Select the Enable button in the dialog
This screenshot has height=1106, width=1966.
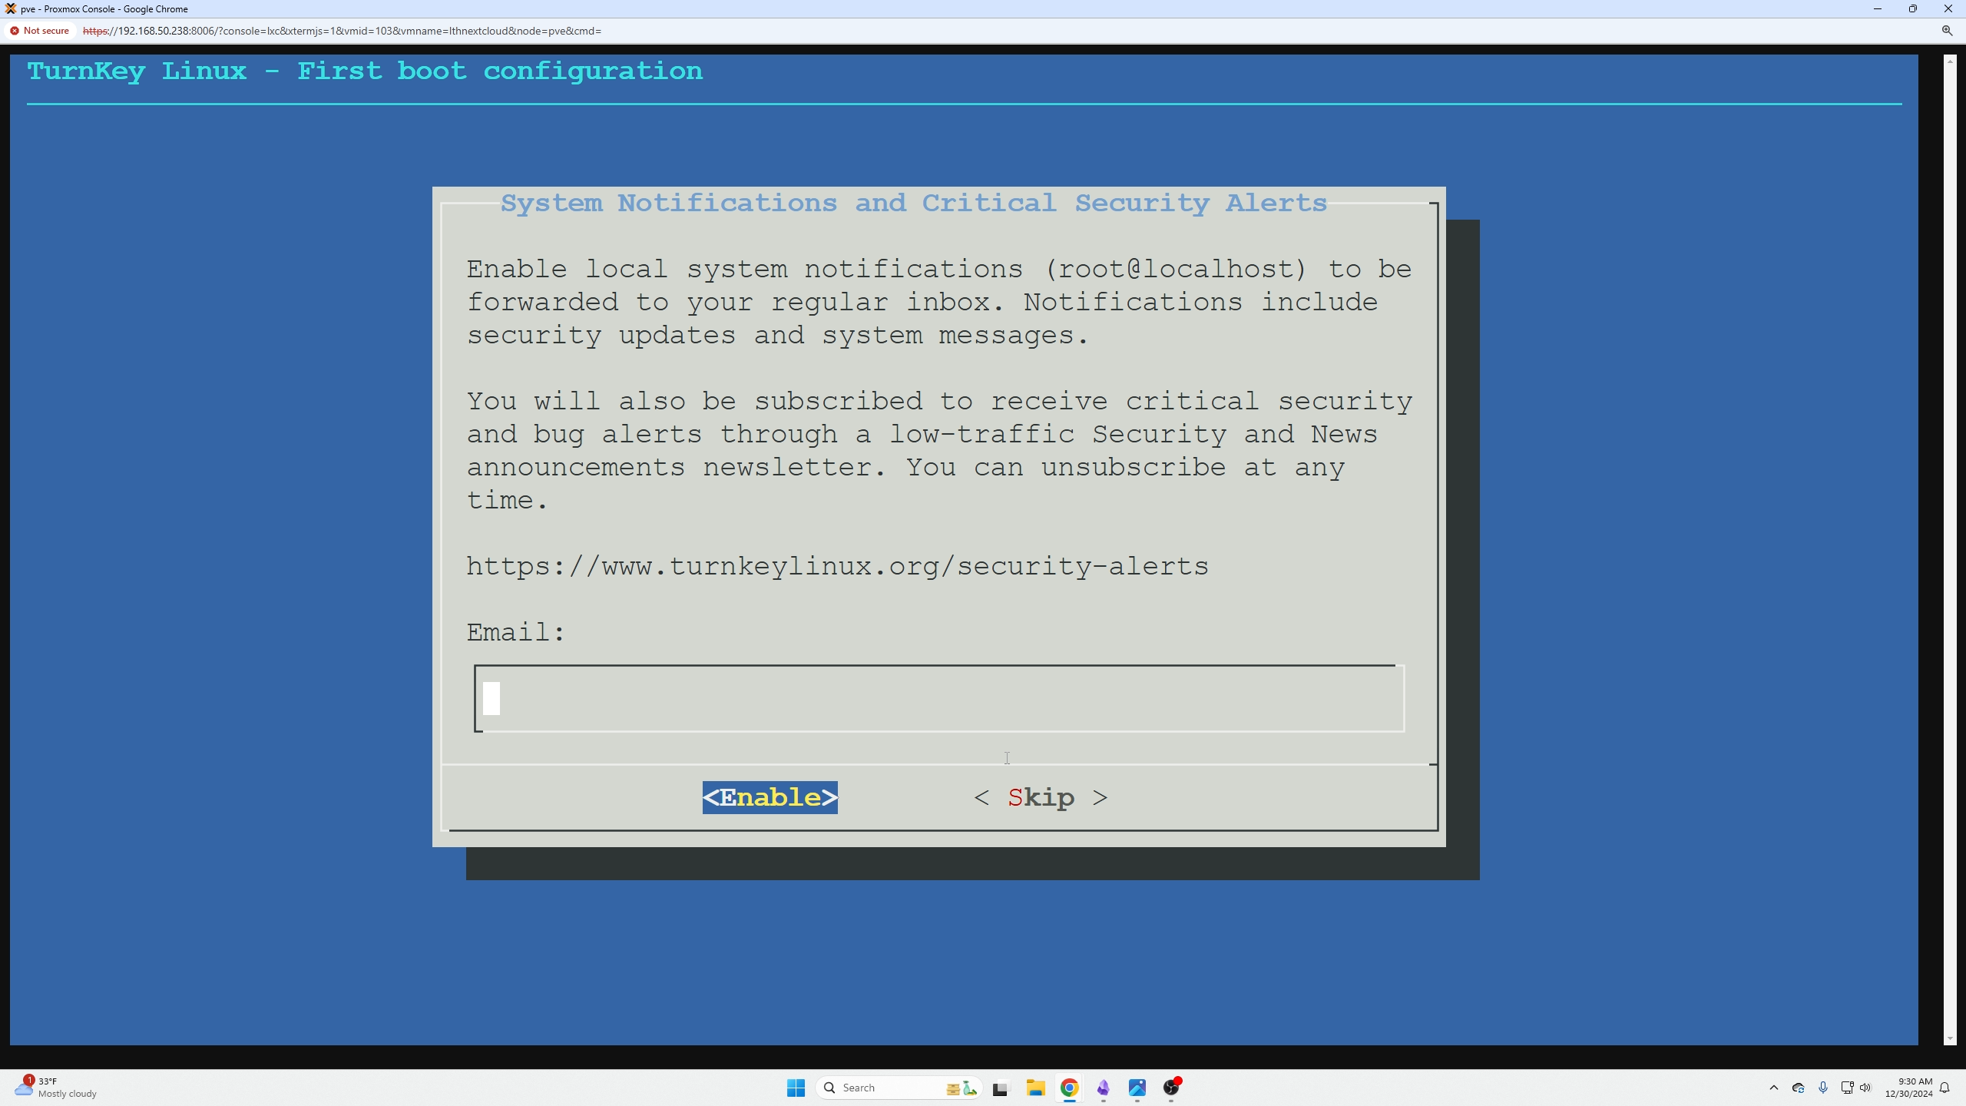[769, 797]
